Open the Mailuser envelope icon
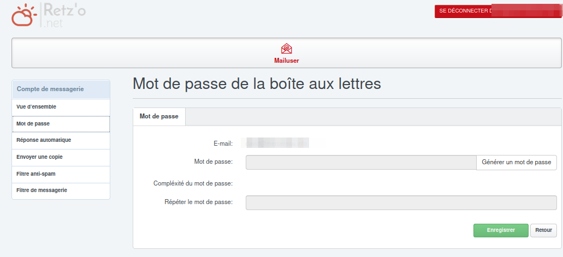The image size is (563, 257). tap(287, 49)
